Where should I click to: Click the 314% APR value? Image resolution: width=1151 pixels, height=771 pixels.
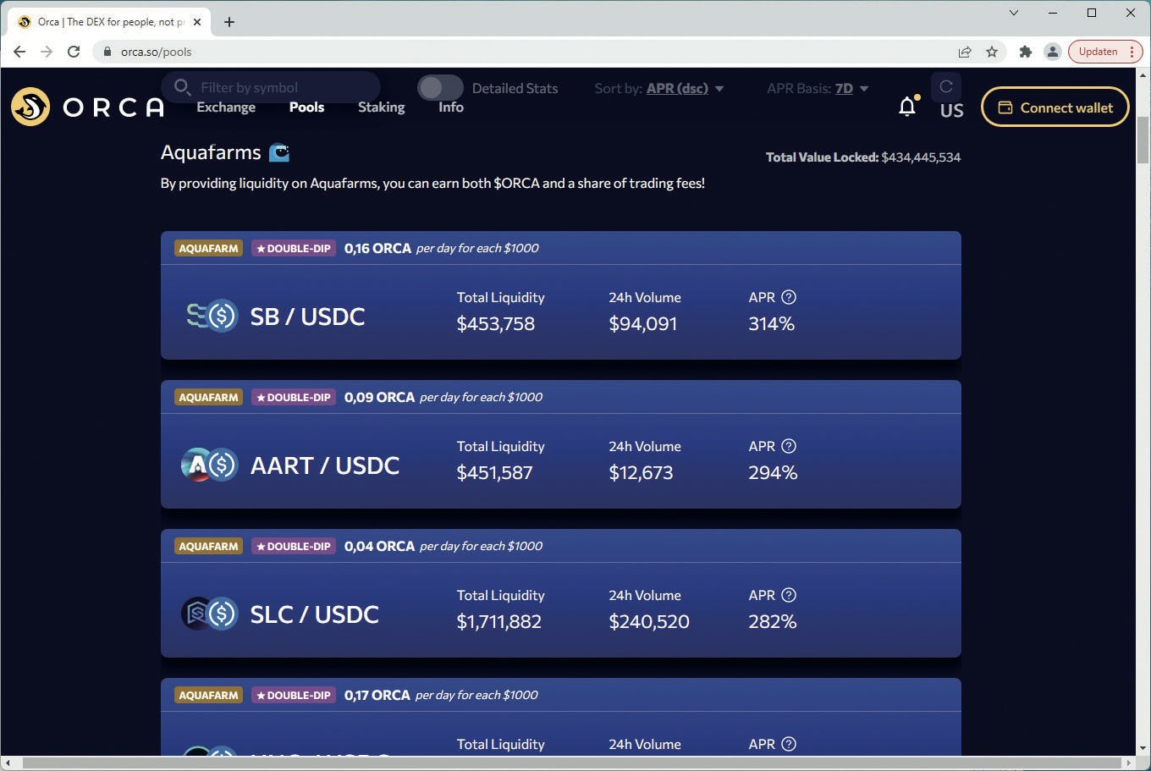pyautogui.click(x=772, y=323)
